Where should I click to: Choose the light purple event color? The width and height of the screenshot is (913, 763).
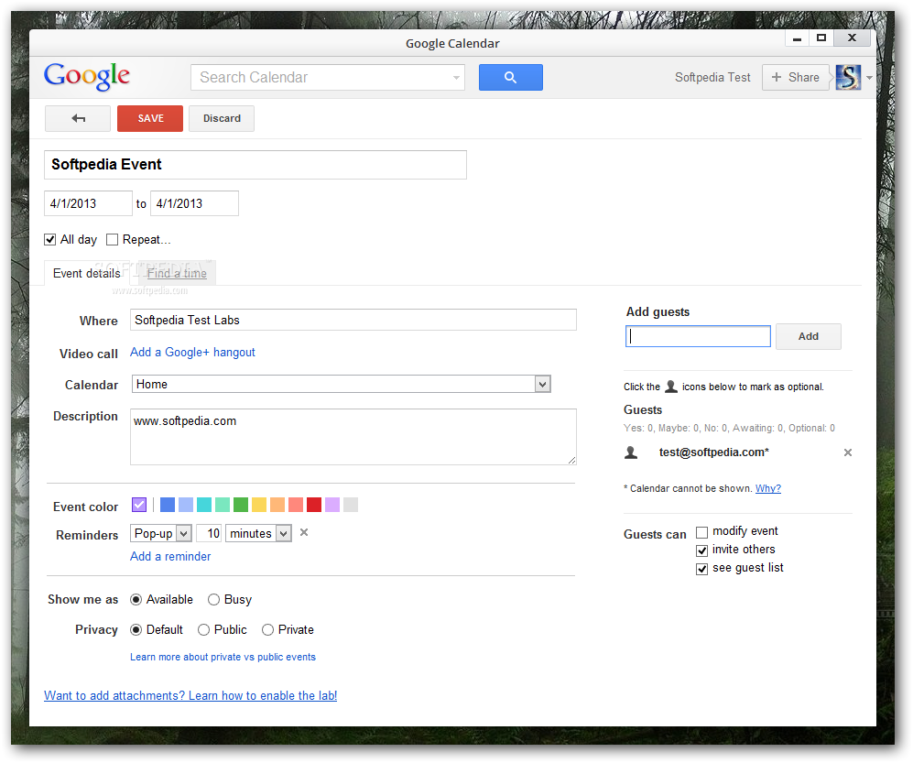point(332,505)
